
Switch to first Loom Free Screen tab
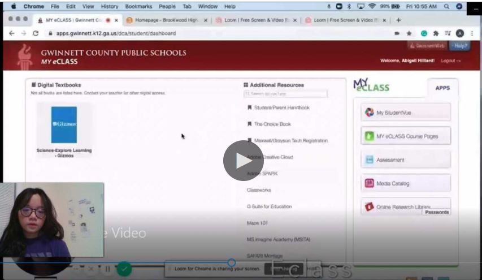[x=256, y=20]
